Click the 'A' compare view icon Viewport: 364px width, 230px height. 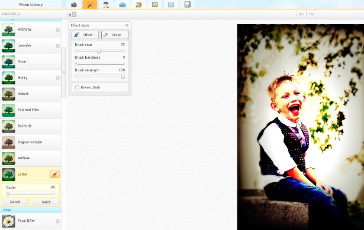(72, 14)
